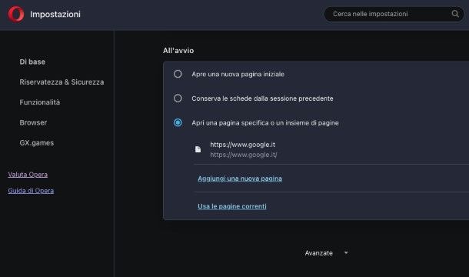Open the Browser settings section
Viewport: 469px width, 277px height.
(33, 122)
